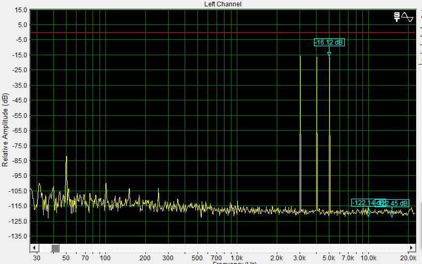Click the sine wave icon on the graph
The height and width of the screenshot is (264, 422).
pyautogui.click(x=407, y=17)
